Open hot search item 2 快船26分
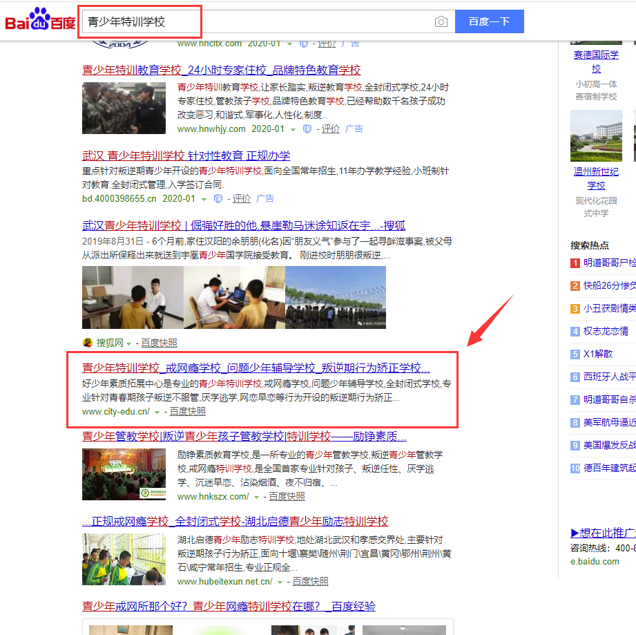Viewport: 636px width, 635px height. pos(609,286)
